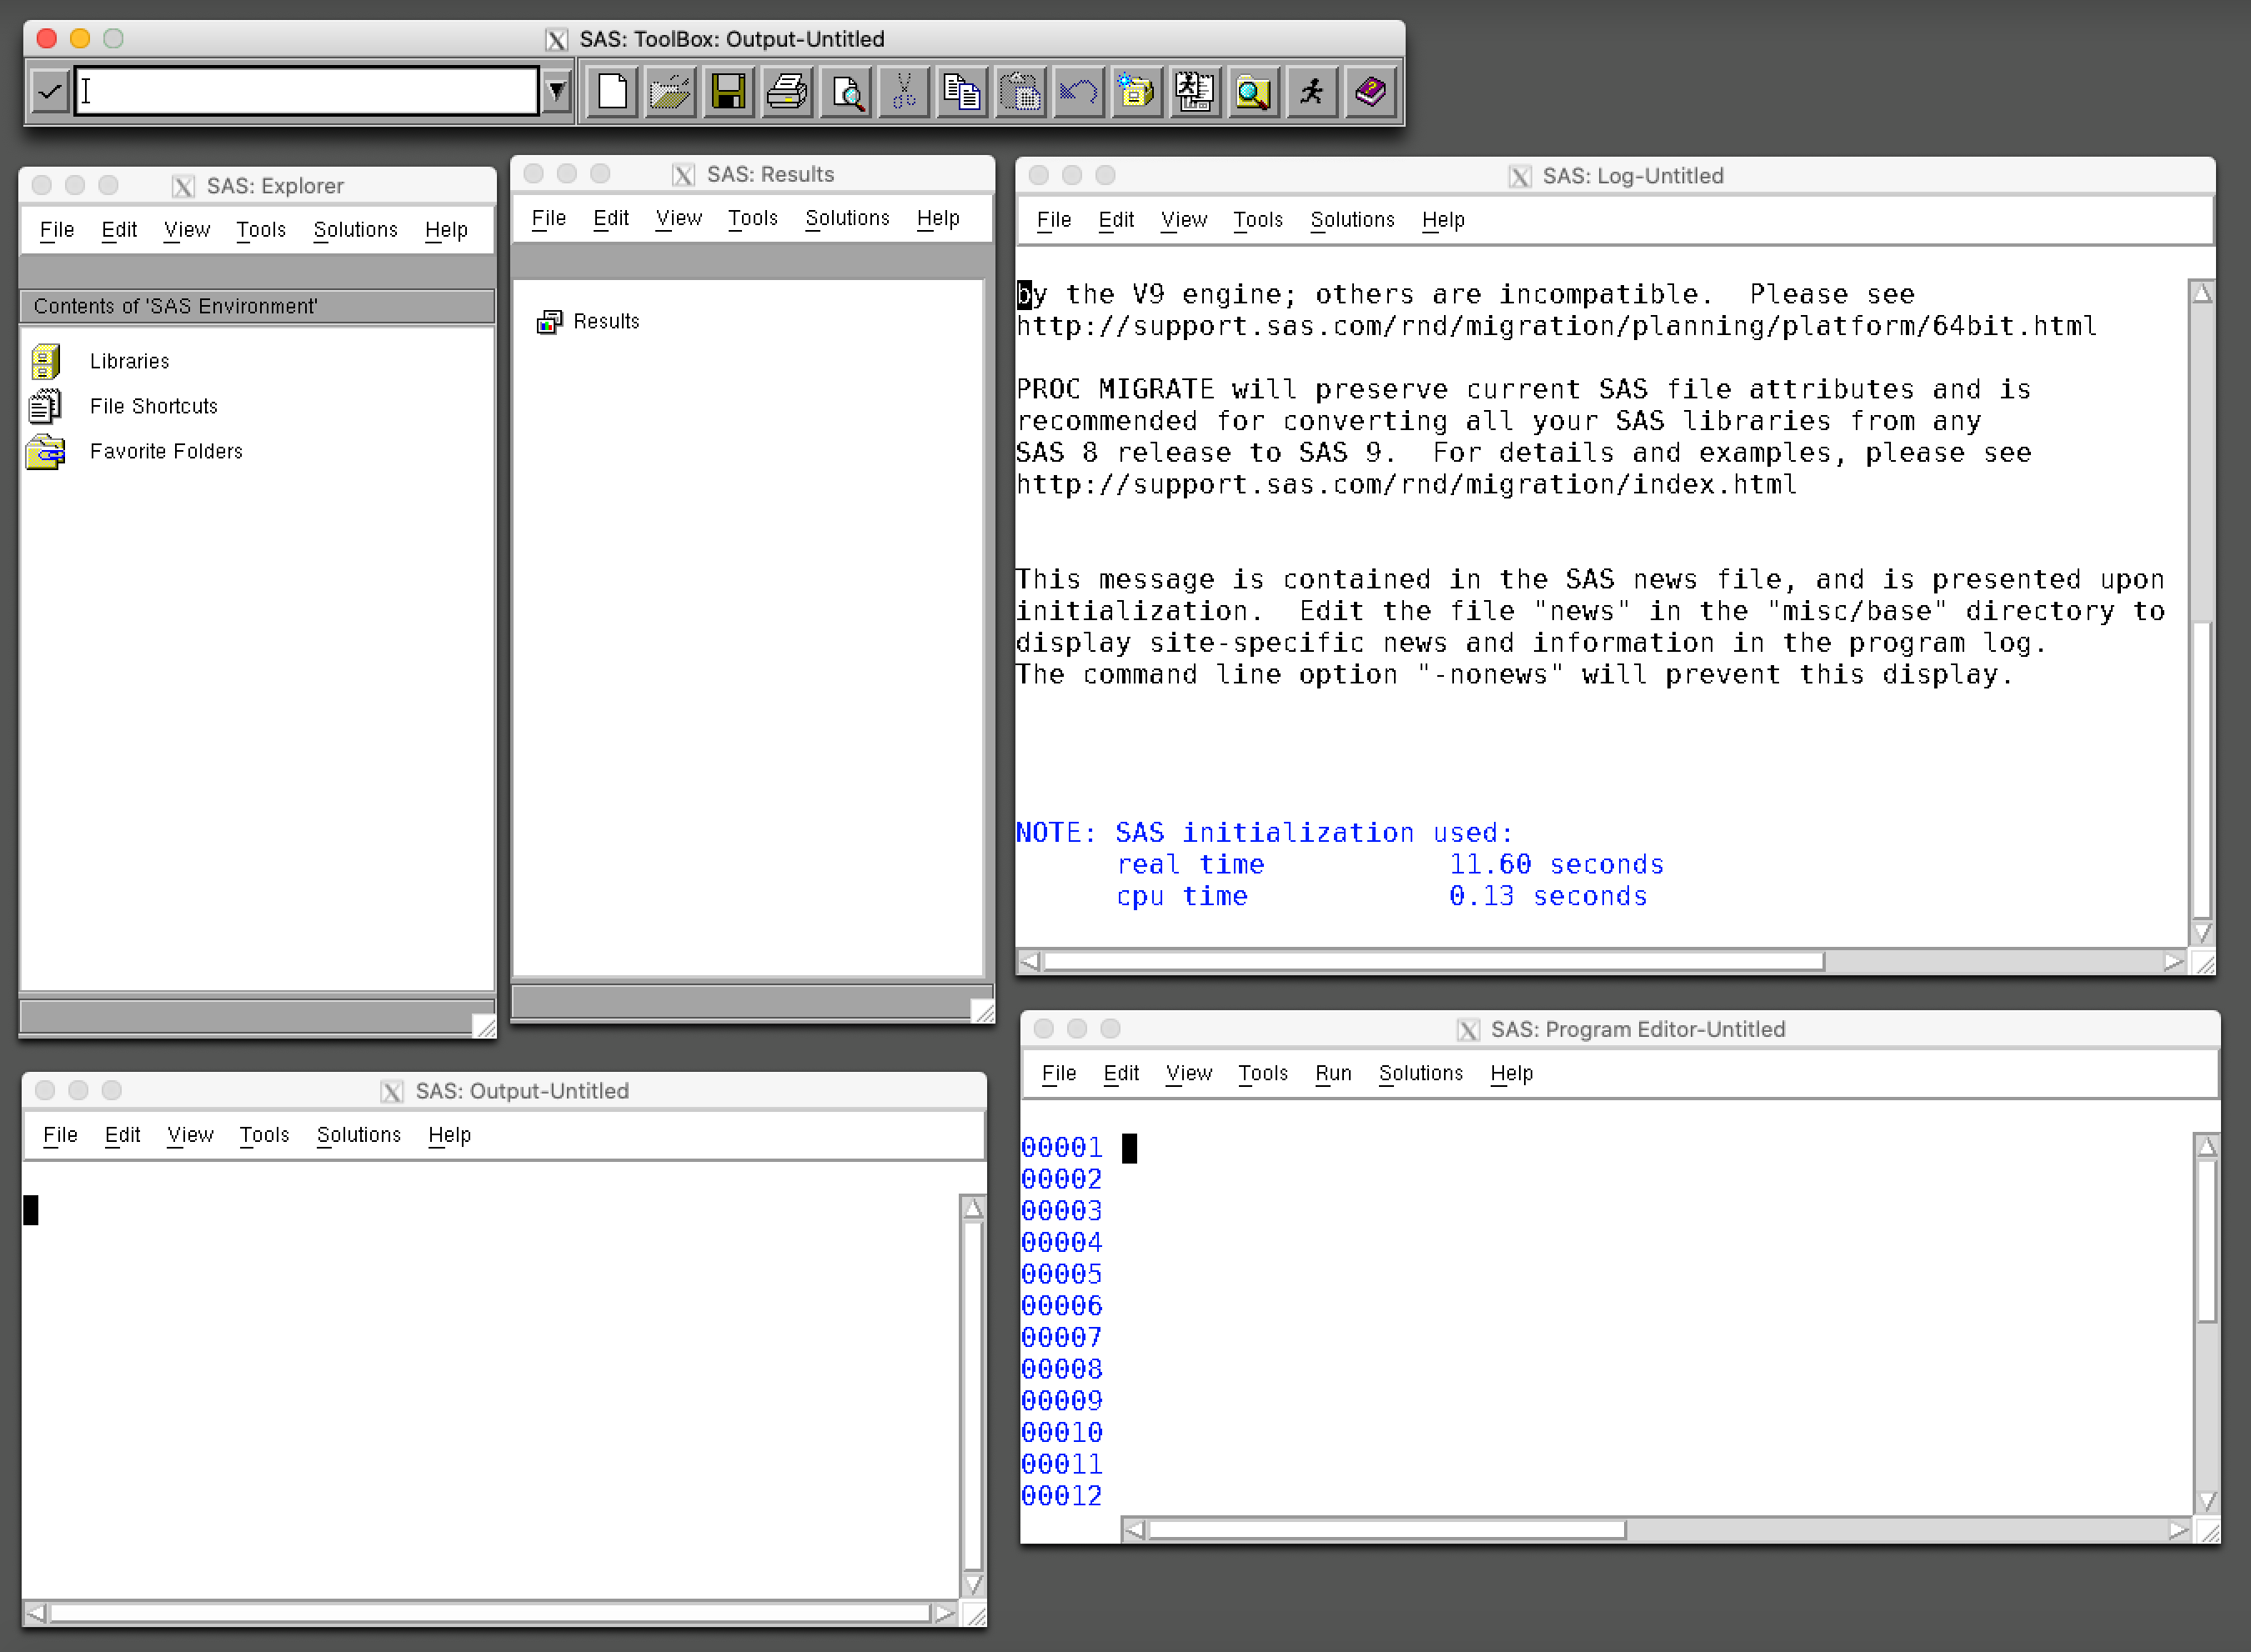This screenshot has height=1652, width=2251.
Task: Open Run menu in Program Editor
Action: click(1333, 1073)
